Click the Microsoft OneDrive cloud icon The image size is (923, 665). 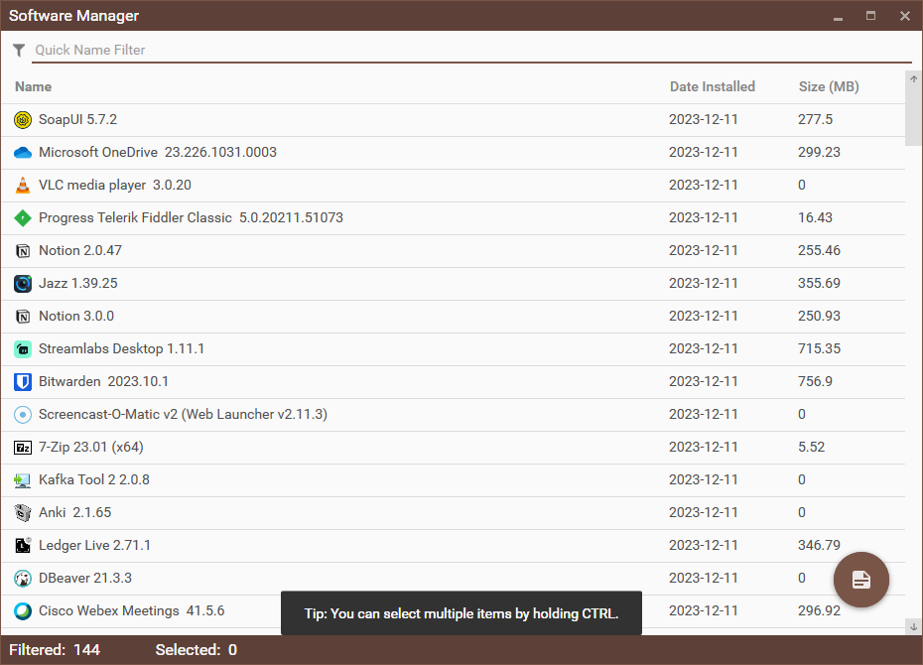pos(23,153)
